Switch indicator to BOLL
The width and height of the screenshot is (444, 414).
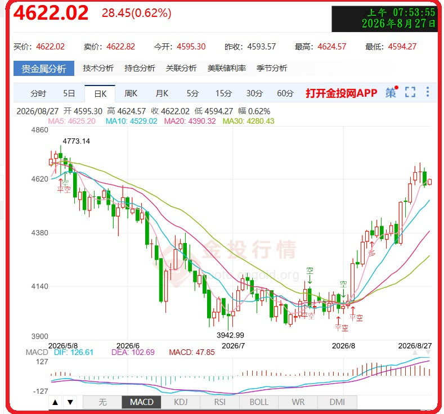click(x=259, y=402)
